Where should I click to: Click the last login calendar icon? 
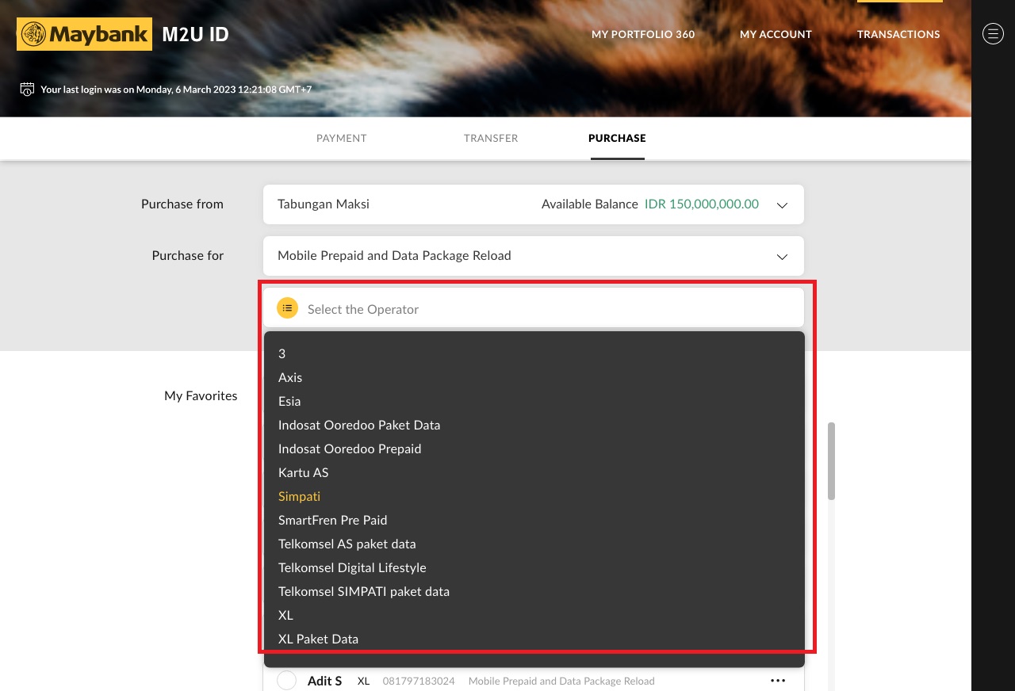pos(27,89)
